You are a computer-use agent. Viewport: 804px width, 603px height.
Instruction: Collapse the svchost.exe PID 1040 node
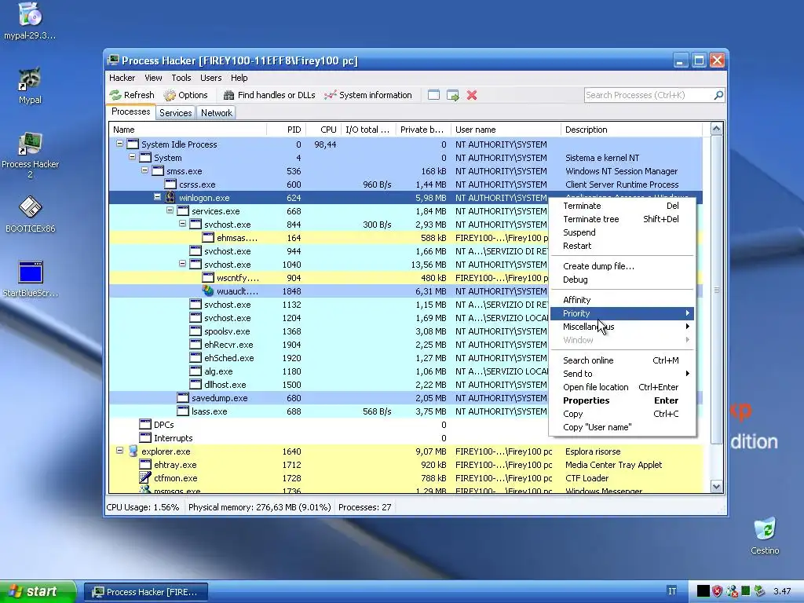(x=182, y=264)
